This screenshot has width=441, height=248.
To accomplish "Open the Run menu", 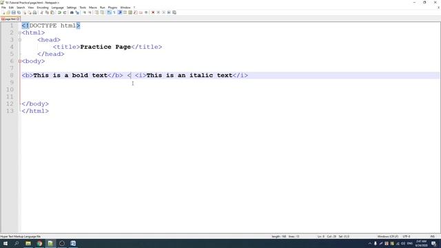I will click(x=103, y=8).
